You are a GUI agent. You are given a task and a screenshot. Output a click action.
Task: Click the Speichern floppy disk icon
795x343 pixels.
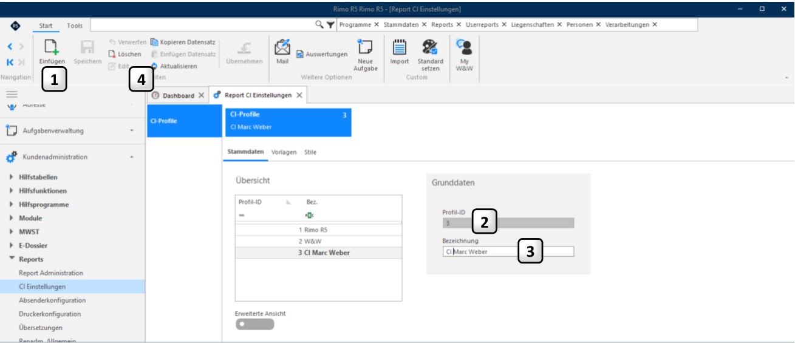[87, 48]
